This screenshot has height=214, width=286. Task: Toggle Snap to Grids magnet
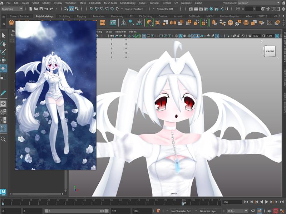coord(92,9)
